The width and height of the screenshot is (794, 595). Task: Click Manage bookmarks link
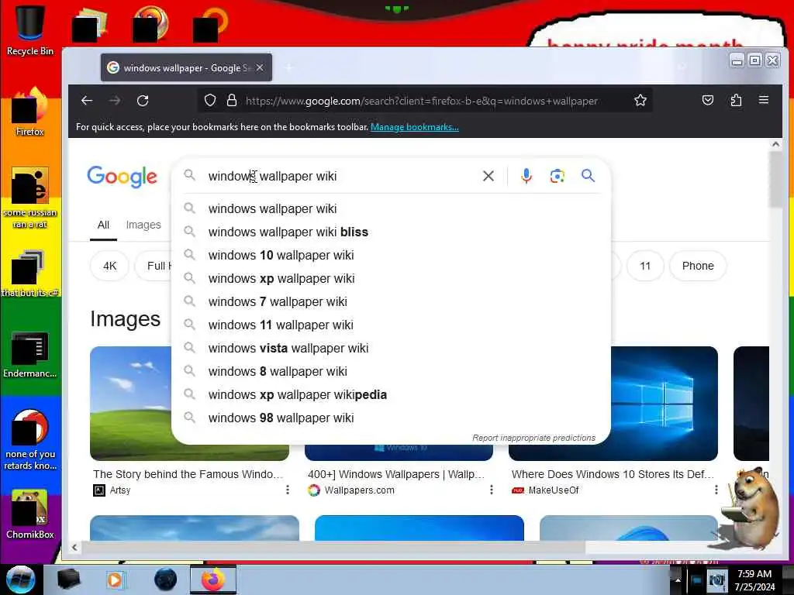coord(415,127)
